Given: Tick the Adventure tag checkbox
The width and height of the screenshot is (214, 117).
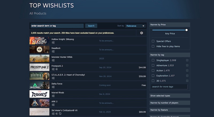Looking at the screenshot, I should pyautogui.click(x=153, y=65).
